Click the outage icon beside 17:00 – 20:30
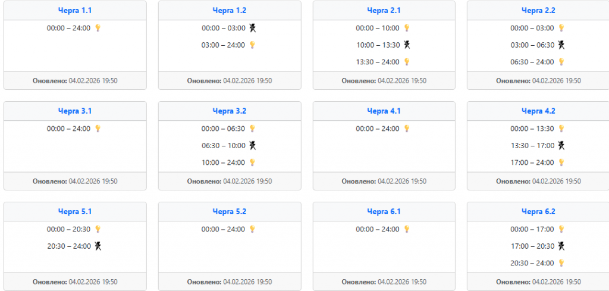609x291 pixels. [x=561, y=246]
